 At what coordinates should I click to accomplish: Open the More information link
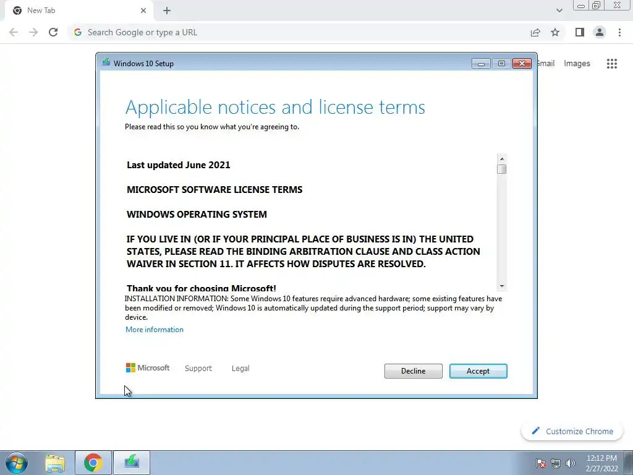tap(154, 330)
